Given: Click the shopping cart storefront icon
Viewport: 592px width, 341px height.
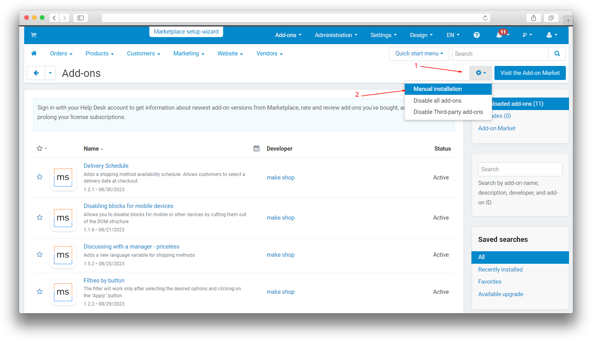Looking at the screenshot, I should point(34,35).
